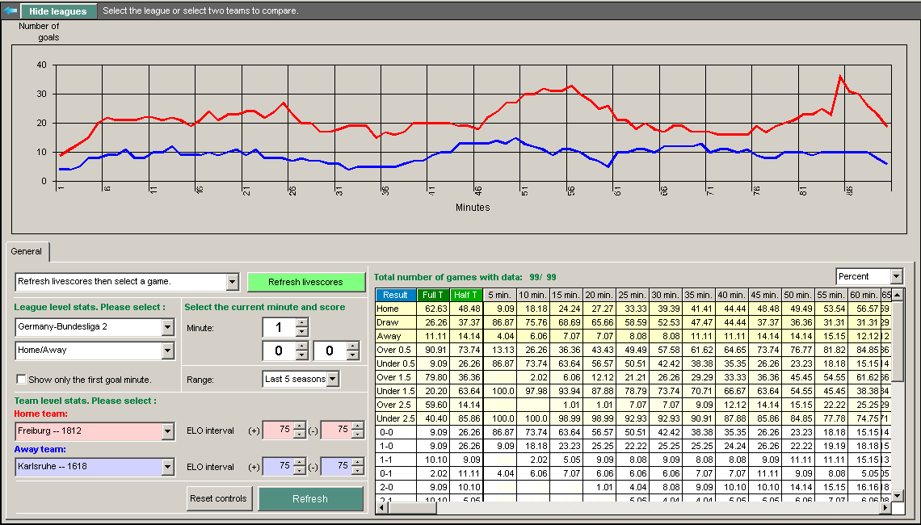This screenshot has height=525, width=921.
Task: Click the table's horizontal scrollbar right arrow
Action: click(885, 508)
